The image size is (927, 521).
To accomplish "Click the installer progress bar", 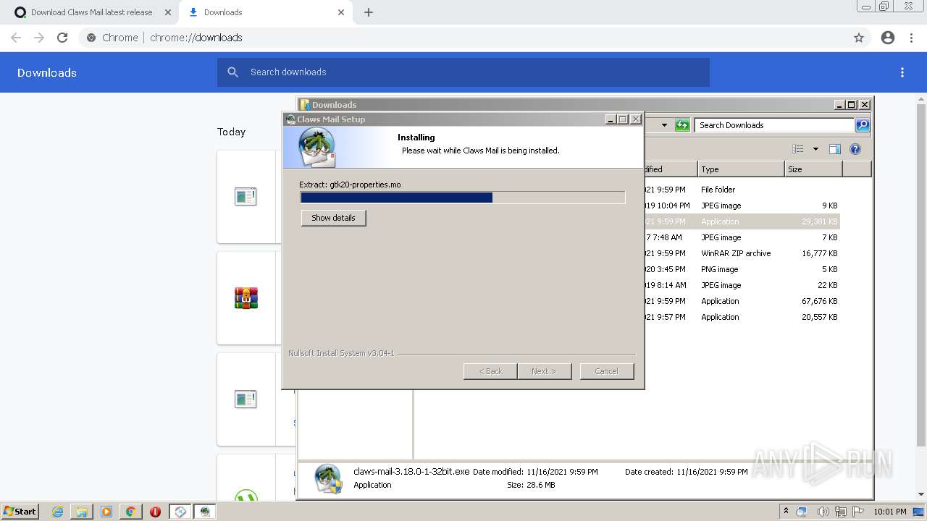I will (x=462, y=198).
